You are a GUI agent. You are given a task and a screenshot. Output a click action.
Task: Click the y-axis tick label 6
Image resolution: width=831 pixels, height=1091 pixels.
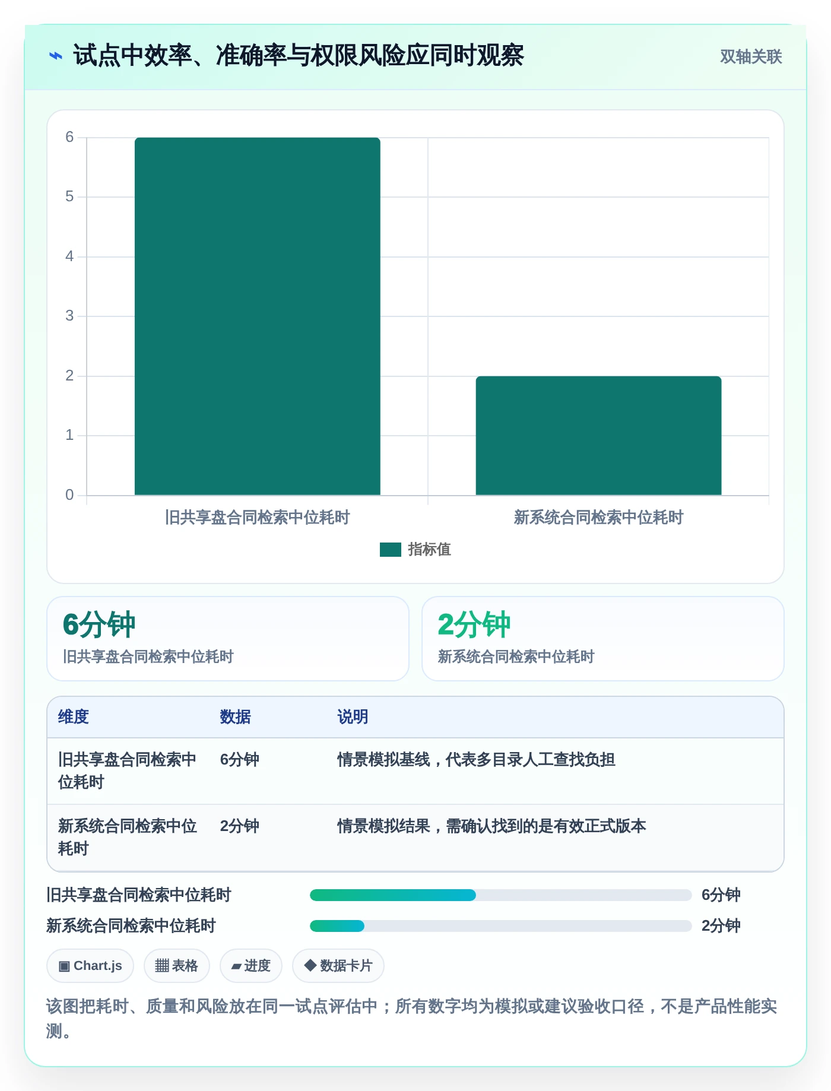pos(69,137)
